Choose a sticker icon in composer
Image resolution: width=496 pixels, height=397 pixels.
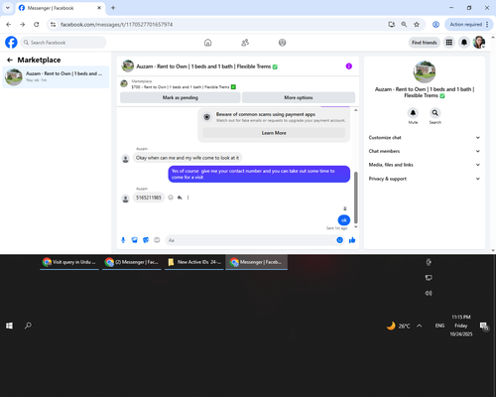[x=146, y=240]
